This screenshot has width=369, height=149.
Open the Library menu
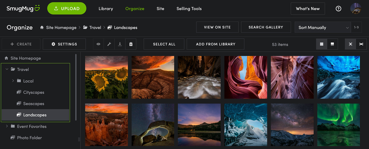point(106,9)
